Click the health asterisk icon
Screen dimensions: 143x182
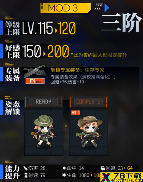(x=64, y=175)
